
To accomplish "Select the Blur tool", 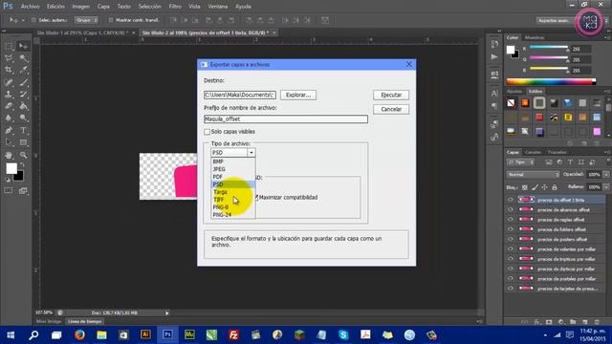I will point(9,118).
